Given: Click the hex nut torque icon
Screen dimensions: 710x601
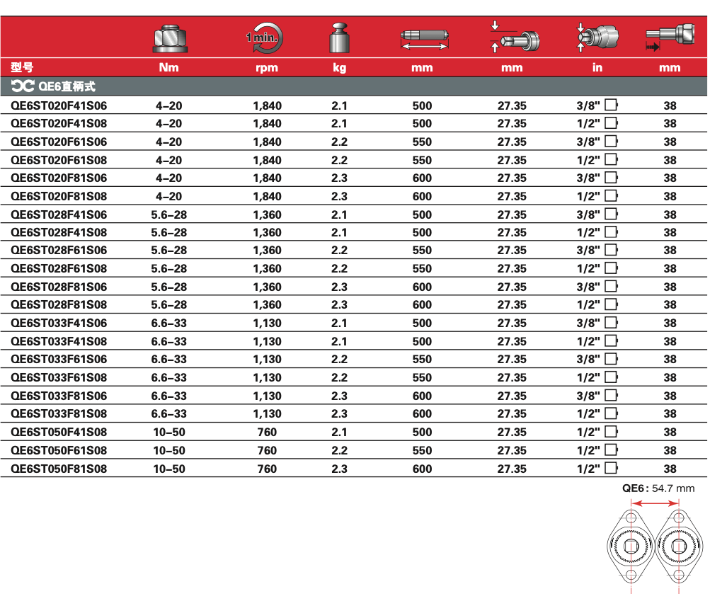Looking at the screenshot, I should click(169, 38).
